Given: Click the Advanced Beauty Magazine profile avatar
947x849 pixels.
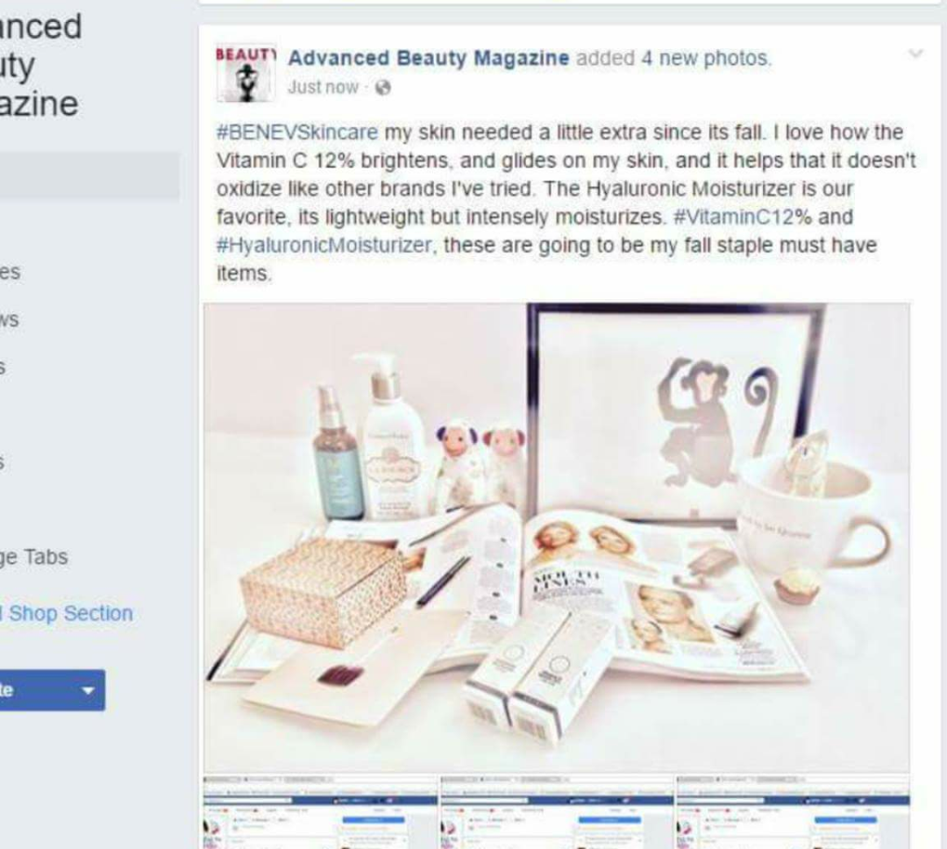Looking at the screenshot, I should click(246, 74).
